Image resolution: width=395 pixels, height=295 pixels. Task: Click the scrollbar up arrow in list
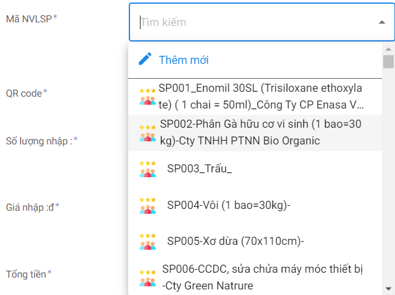[x=388, y=48]
